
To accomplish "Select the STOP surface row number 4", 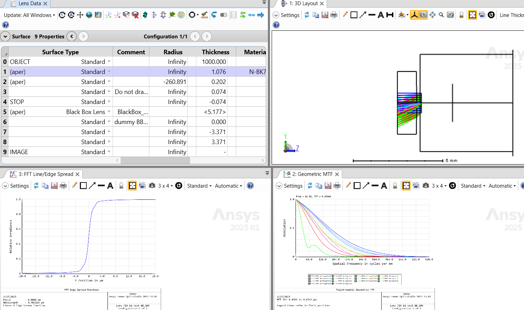I will tap(5, 102).
